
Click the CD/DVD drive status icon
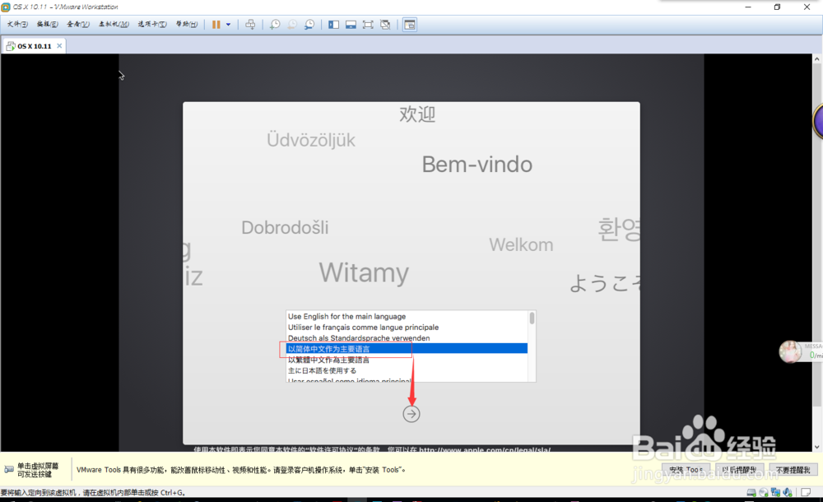click(764, 493)
